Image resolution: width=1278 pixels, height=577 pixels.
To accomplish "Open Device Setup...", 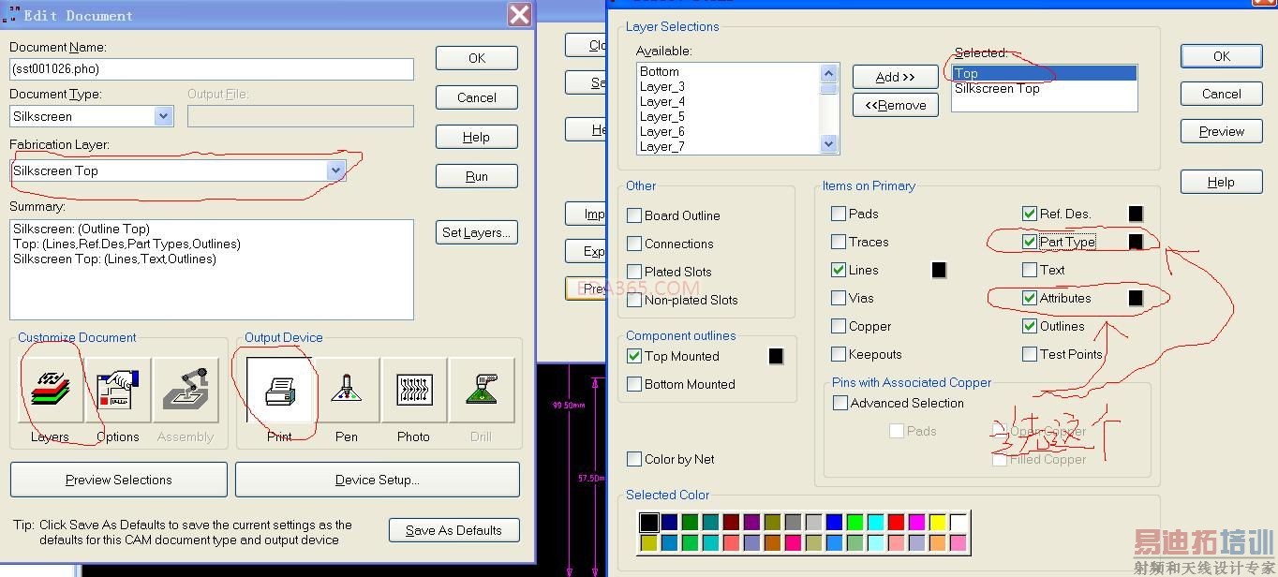I will 378,480.
